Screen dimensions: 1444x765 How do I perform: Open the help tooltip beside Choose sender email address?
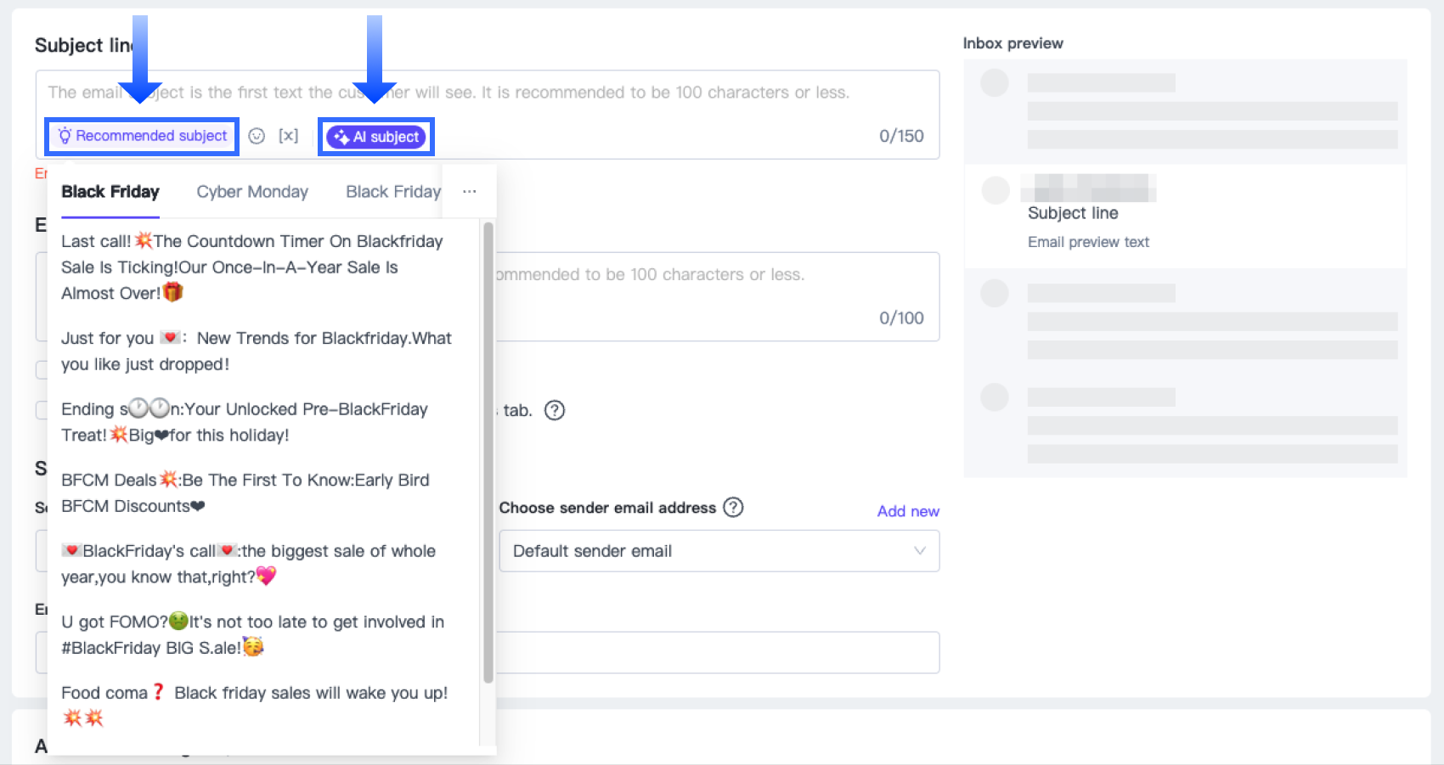pos(733,507)
